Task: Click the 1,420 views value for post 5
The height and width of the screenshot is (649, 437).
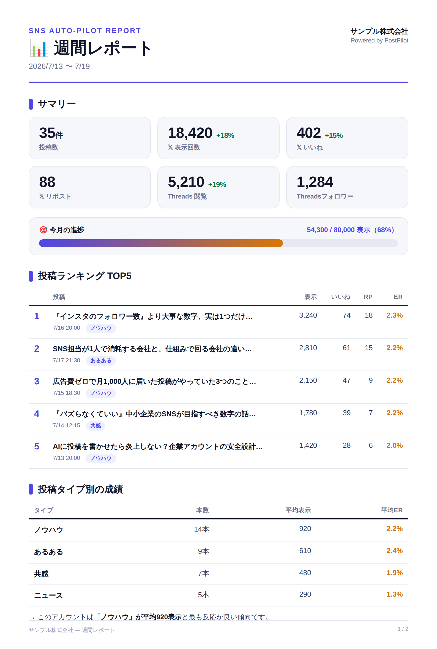Action: [308, 445]
